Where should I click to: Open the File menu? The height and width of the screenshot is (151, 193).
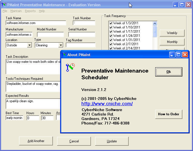click(x=5, y=11)
